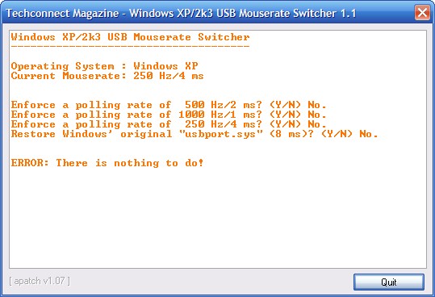Click the "[ apatch v1.07 ]" label
The image size is (435, 297).
[40, 281]
